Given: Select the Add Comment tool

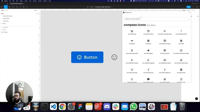Looking at the screenshot, I should [27, 7].
